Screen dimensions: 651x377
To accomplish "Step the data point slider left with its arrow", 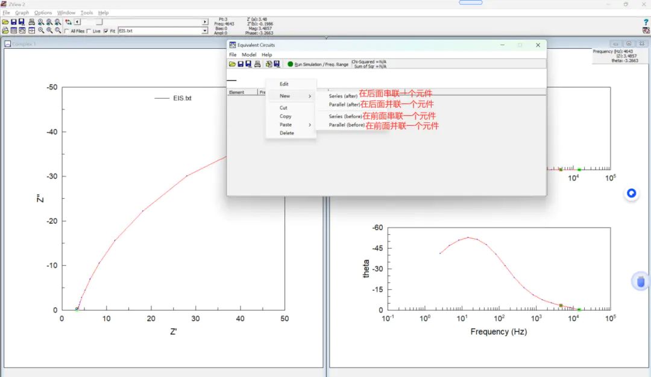I will (77, 22).
